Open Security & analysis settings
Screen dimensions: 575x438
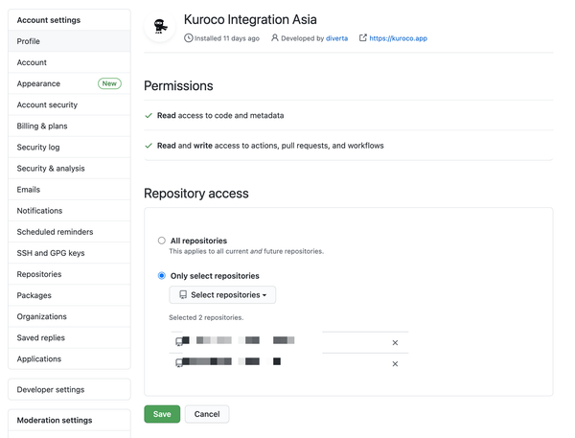tap(69, 169)
